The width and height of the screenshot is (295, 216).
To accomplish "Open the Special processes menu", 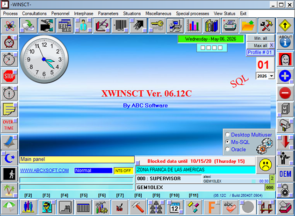I will pos(193,14).
